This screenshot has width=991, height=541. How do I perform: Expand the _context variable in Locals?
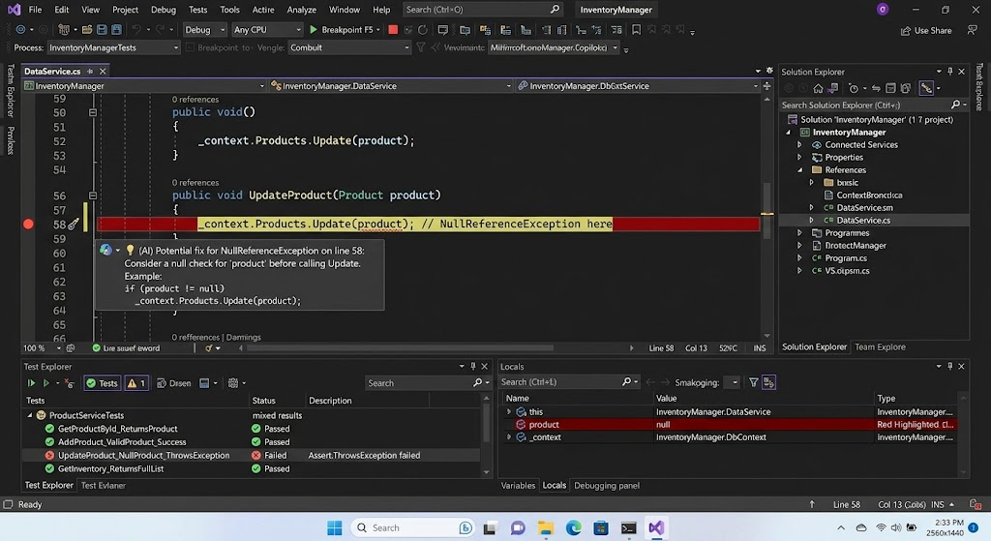click(x=509, y=436)
